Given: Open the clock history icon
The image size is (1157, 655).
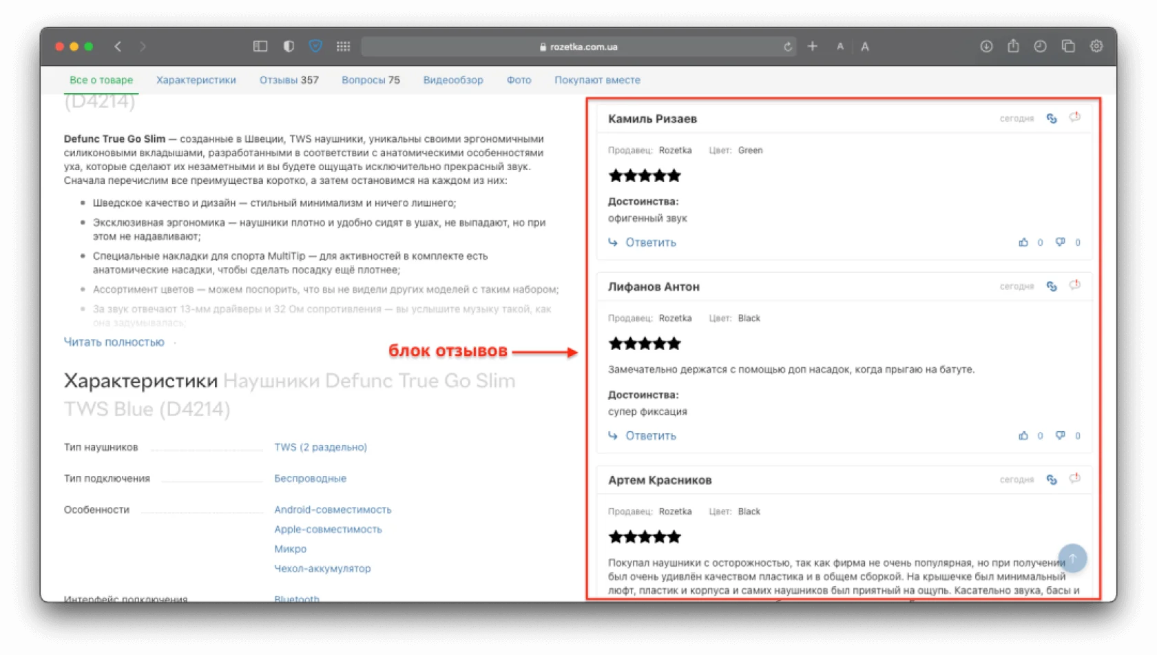Looking at the screenshot, I should [x=1040, y=46].
